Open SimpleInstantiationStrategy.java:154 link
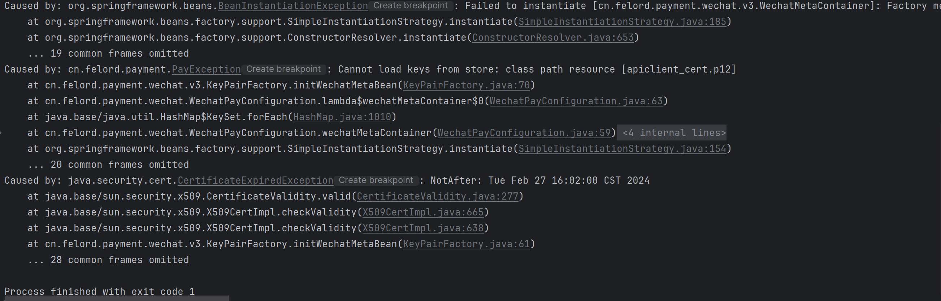 tap(622, 149)
